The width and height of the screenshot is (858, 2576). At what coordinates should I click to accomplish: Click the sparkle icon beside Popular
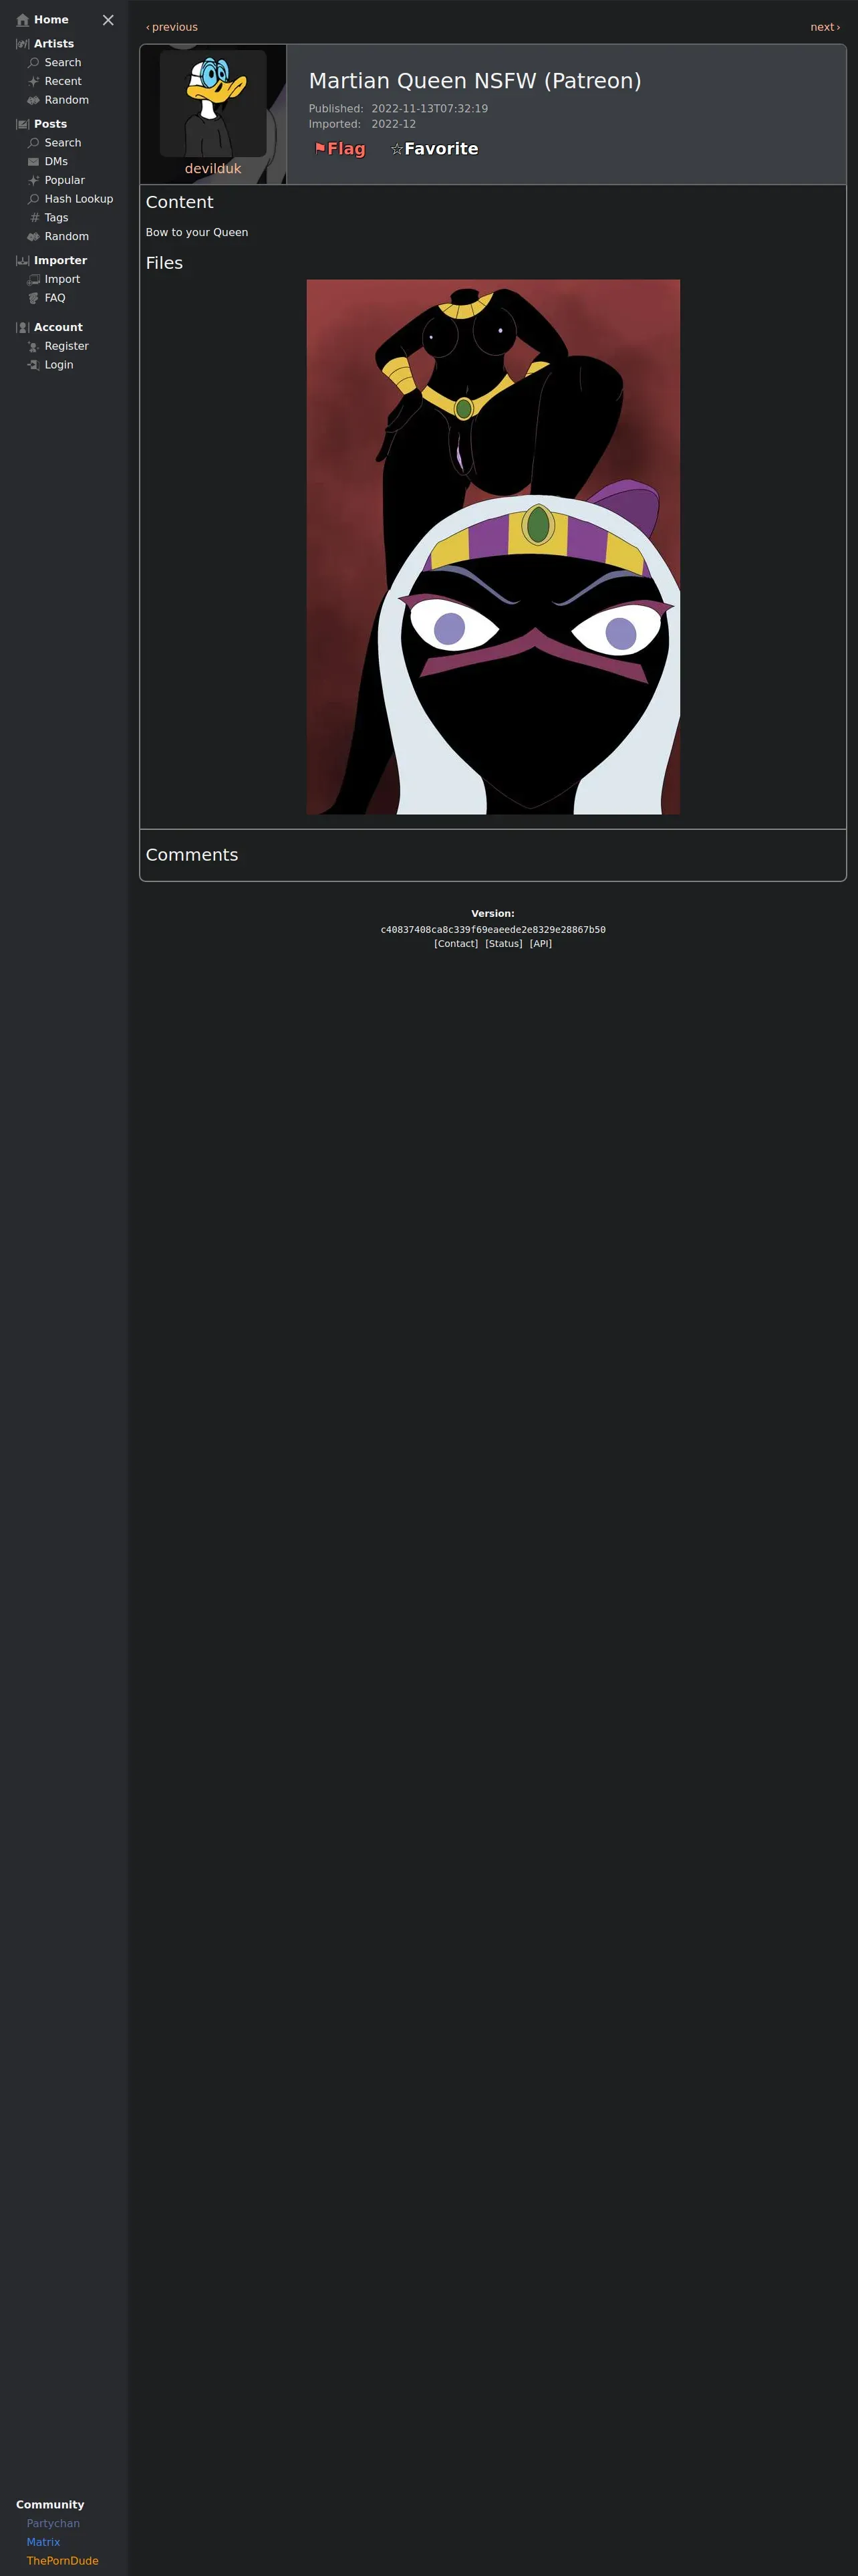coord(34,180)
